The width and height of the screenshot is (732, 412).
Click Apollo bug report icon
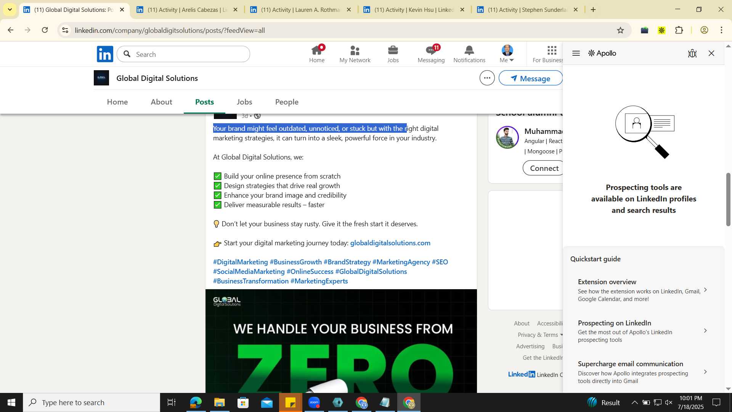(692, 53)
